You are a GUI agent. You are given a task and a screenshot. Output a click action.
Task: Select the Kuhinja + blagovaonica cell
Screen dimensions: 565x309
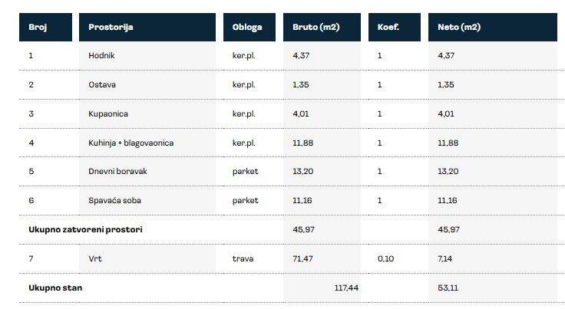coord(131,143)
